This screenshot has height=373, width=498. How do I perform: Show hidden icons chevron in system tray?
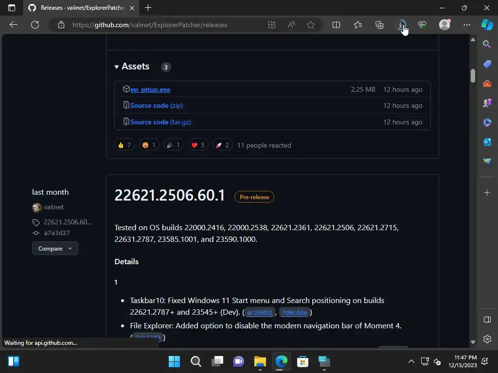(x=411, y=361)
